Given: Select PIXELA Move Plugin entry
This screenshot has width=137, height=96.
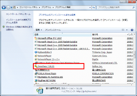Looking at the screenshot, I should tap(47, 73).
